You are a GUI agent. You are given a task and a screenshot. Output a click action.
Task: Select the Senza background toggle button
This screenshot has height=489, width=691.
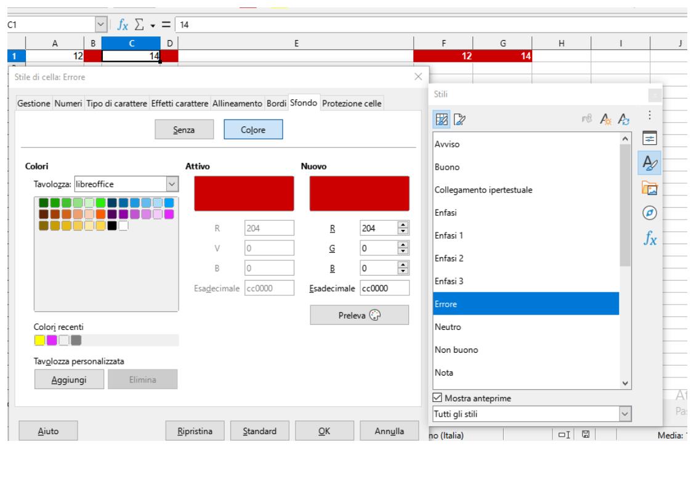tap(184, 129)
